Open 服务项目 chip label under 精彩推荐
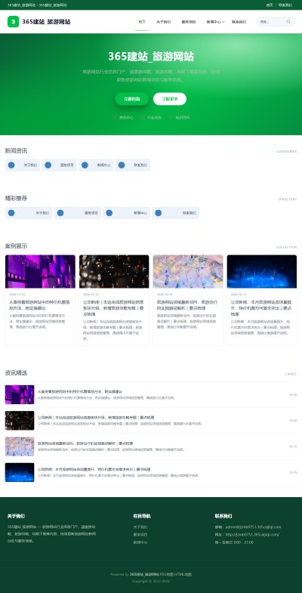 pos(91,213)
